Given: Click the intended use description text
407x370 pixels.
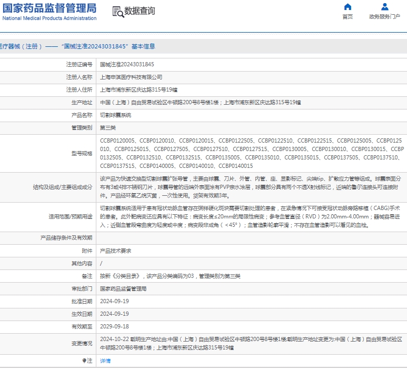Looking at the screenshot, I should pos(250,216).
